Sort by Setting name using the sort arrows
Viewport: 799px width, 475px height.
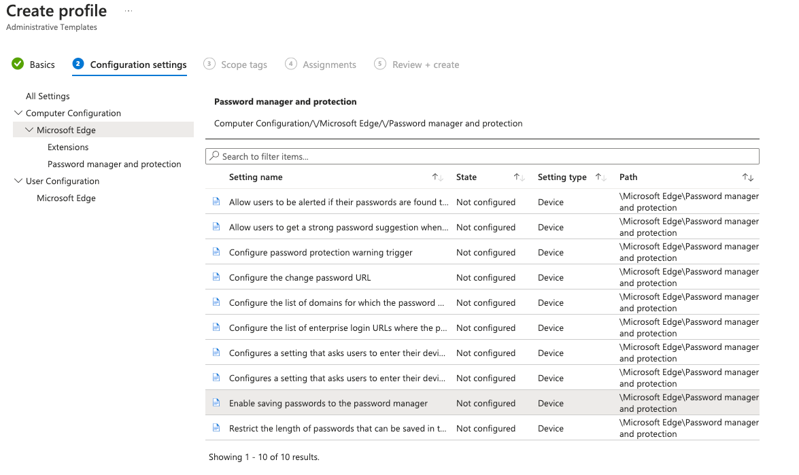[x=438, y=177]
